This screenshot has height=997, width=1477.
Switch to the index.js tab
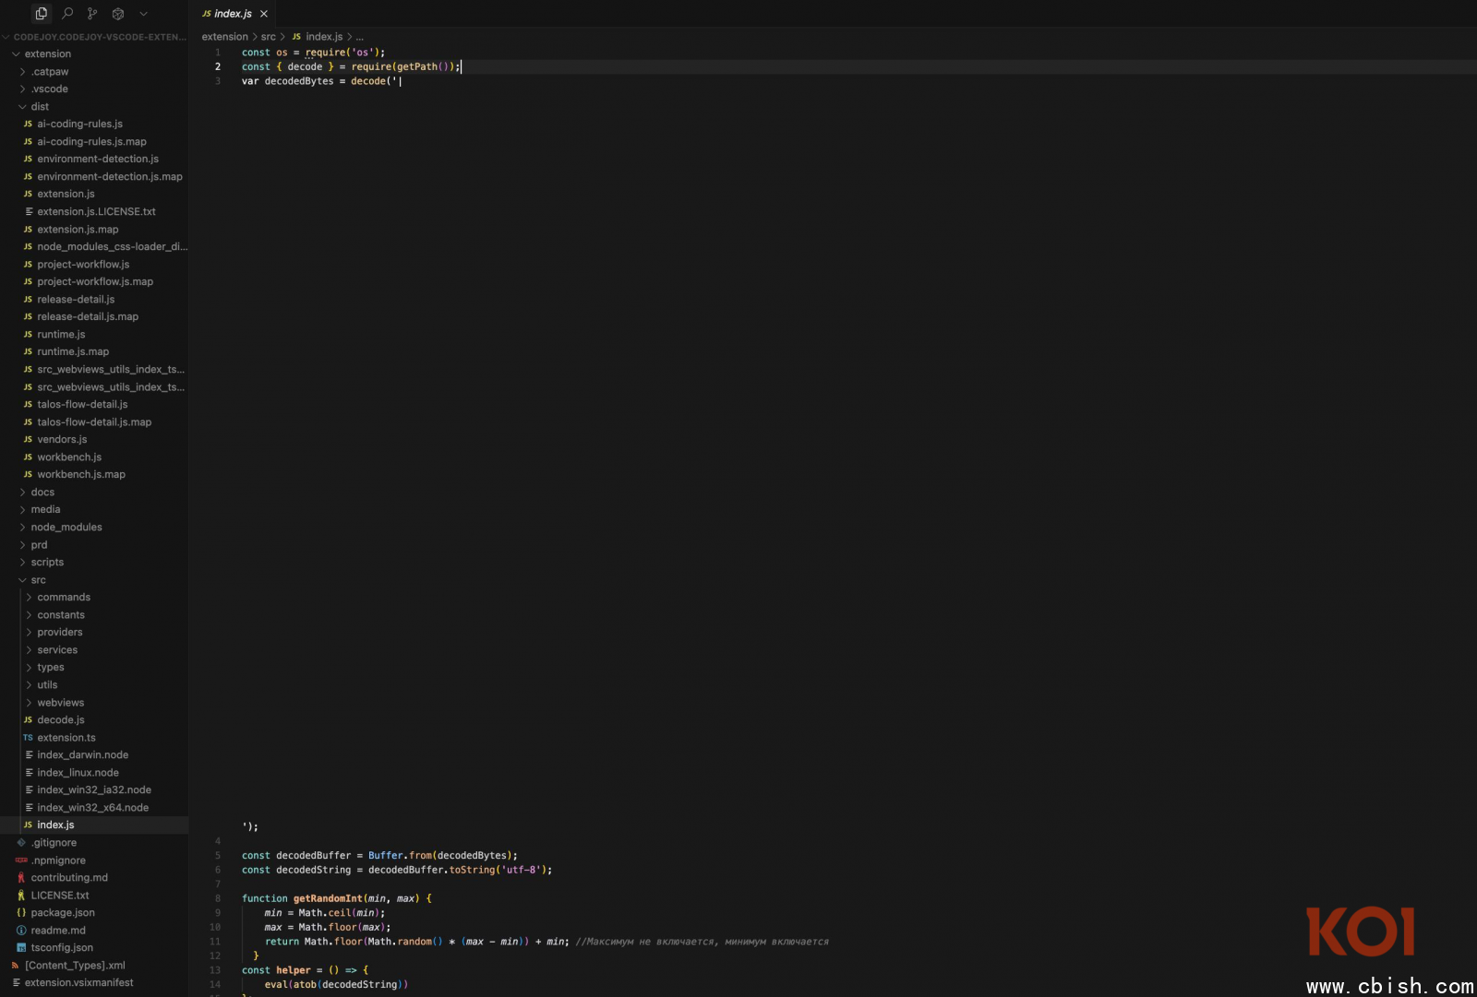pyautogui.click(x=233, y=14)
